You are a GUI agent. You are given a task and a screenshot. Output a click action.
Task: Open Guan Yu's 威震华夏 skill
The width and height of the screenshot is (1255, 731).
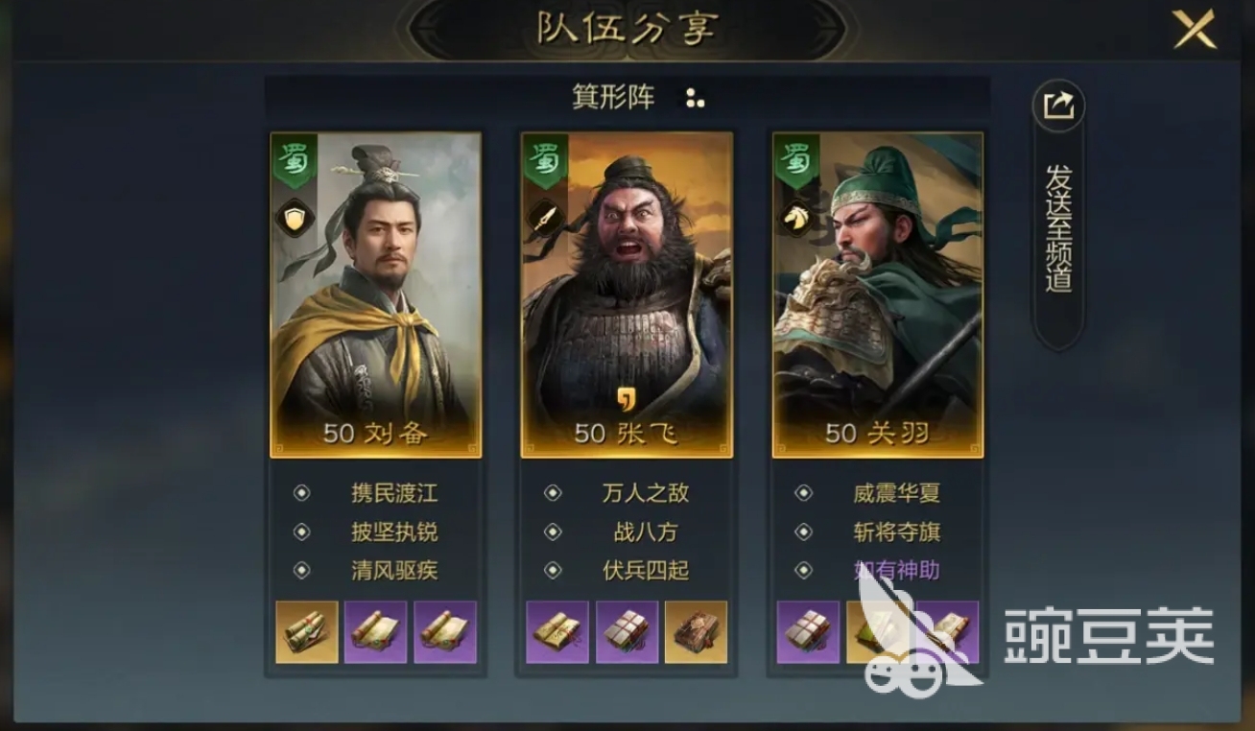[897, 493]
